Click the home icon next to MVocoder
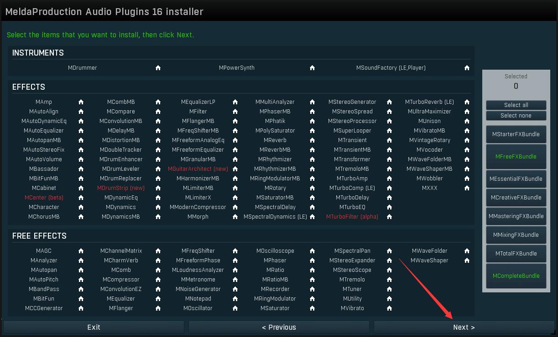 (x=467, y=149)
